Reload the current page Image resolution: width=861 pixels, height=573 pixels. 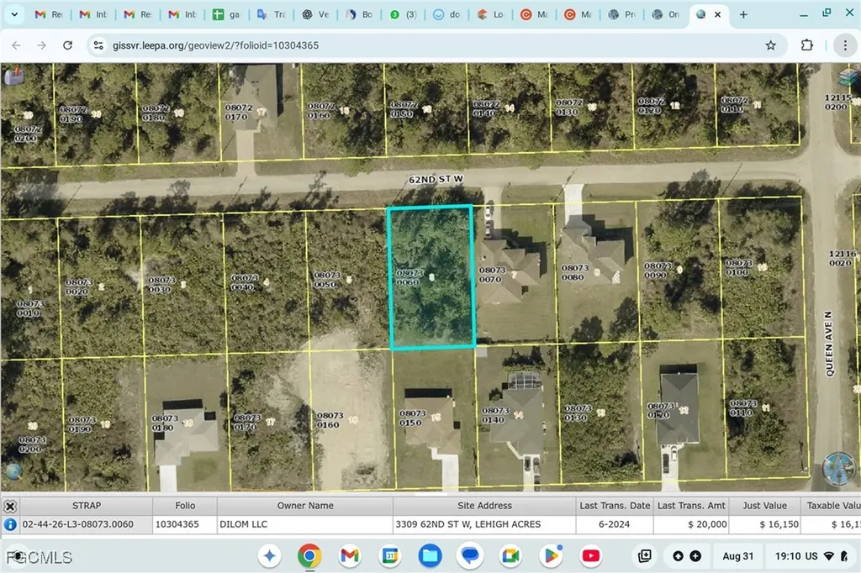coord(67,45)
